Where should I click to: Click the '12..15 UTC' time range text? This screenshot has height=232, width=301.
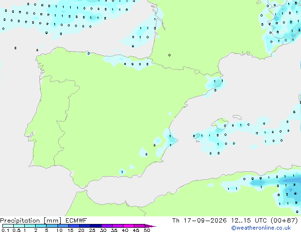coord(249,221)
